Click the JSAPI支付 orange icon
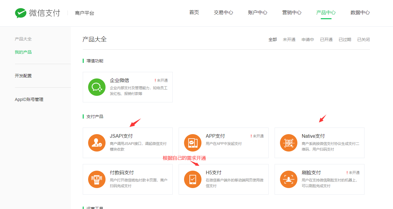The image size is (393, 209). (97, 143)
